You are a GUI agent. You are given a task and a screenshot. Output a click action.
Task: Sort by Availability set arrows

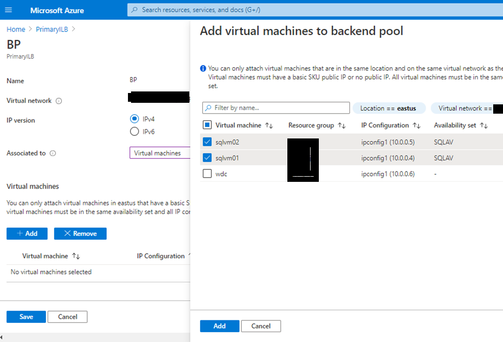pos(484,126)
